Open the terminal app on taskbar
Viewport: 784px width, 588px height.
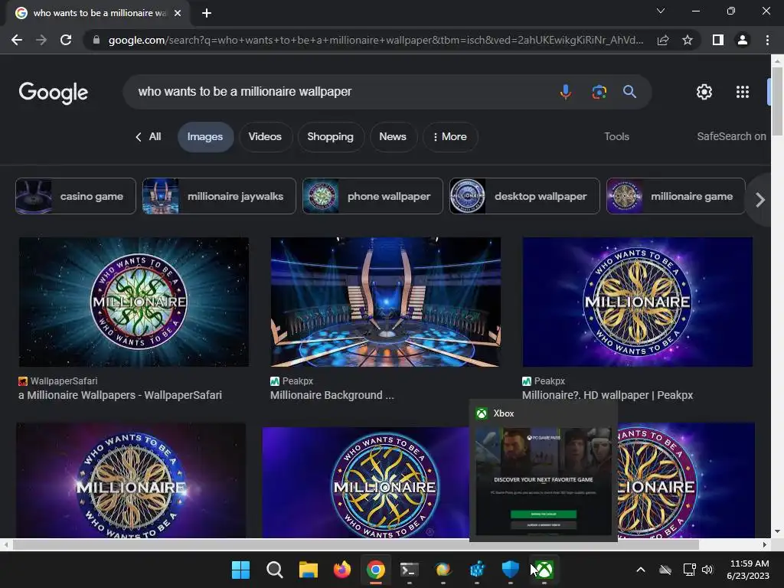pyautogui.click(x=410, y=570)
